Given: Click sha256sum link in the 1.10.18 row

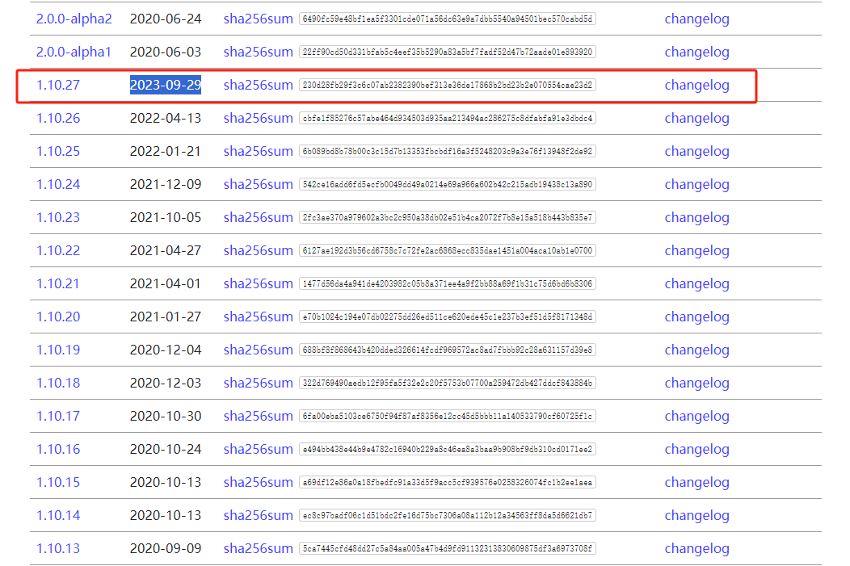Looking at the screenshot, I should point(258,383).
